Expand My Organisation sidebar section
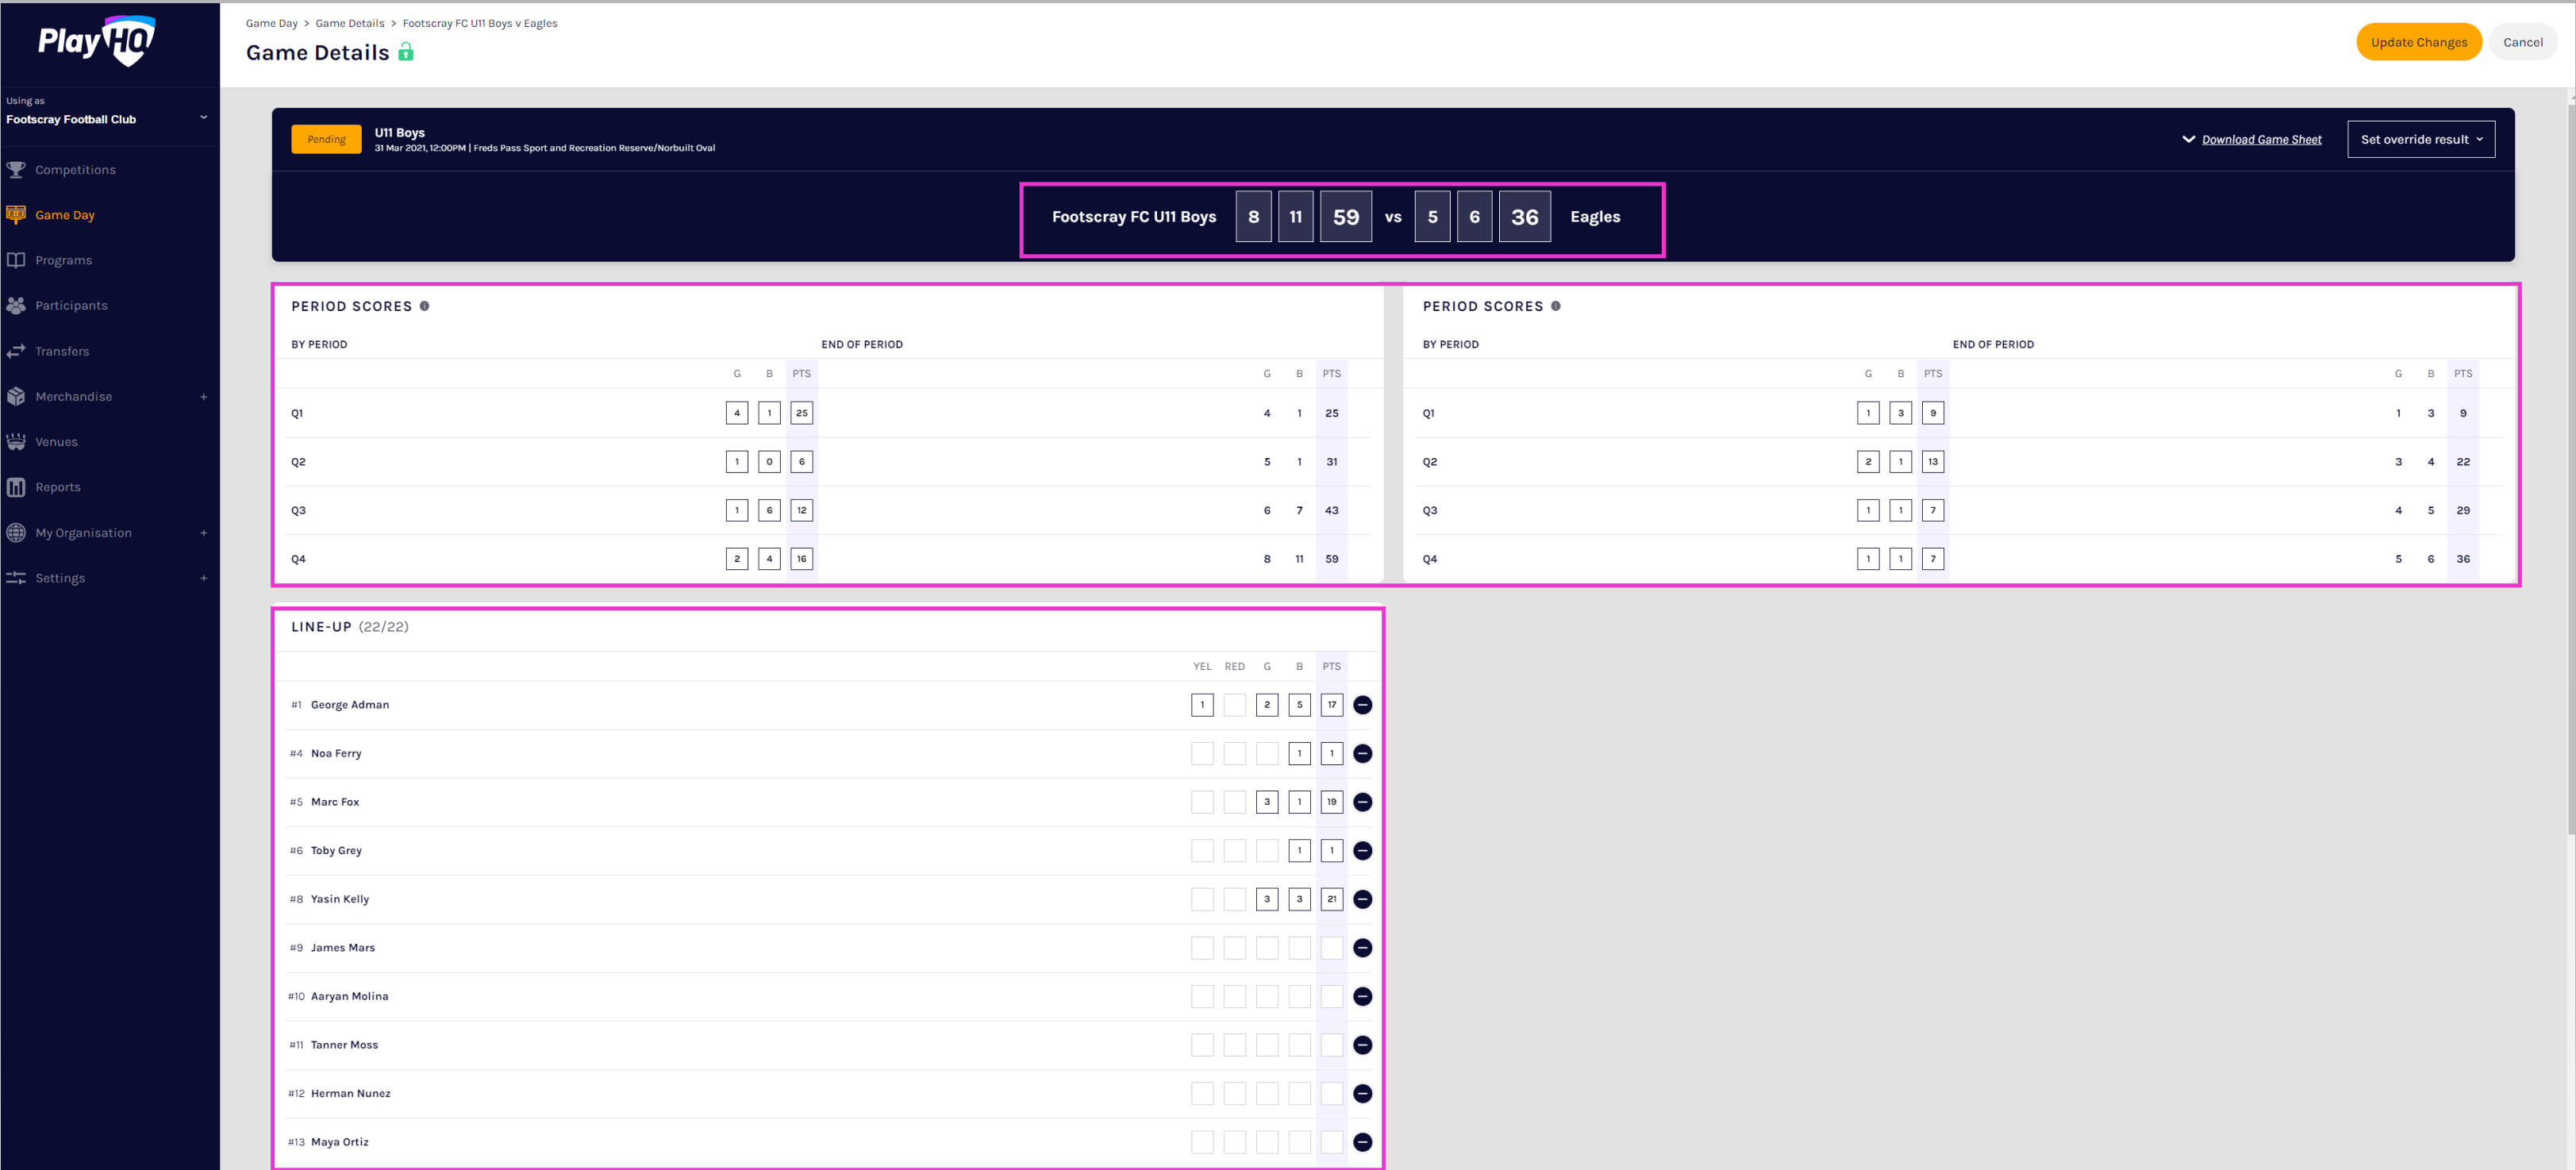2576x1170 pixels. (x=204, y=533)
